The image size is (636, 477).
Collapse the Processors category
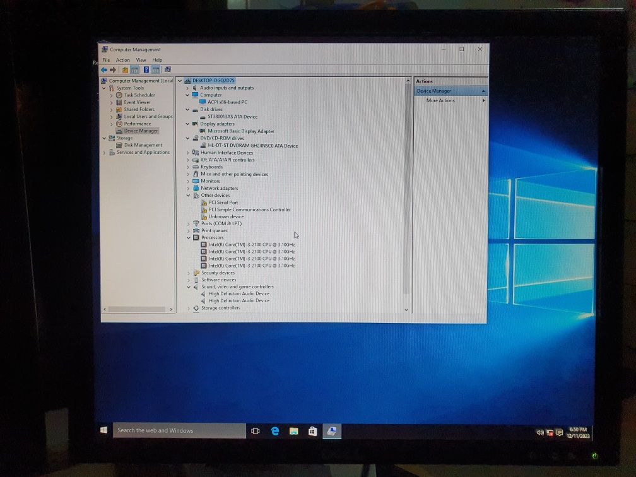point(189,238)
